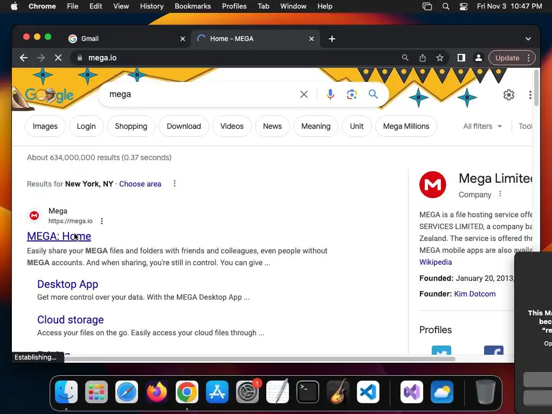The height and width of the screenshot is (414, 552).
Task: Apply the Login search chip
Action: 86,126
